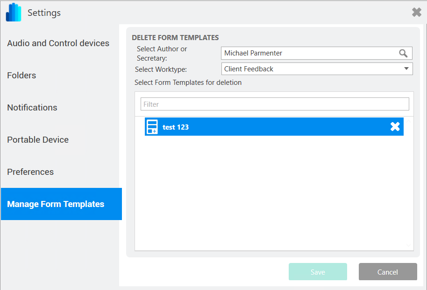Click the form template icon beside test 123
The image size is (427, 290).
pos(153,126)
